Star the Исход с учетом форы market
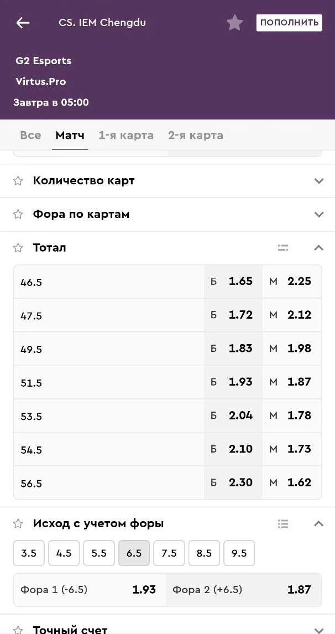Viewport: 335px width, 634px height. pyautogui.click(x=18, y=523)
